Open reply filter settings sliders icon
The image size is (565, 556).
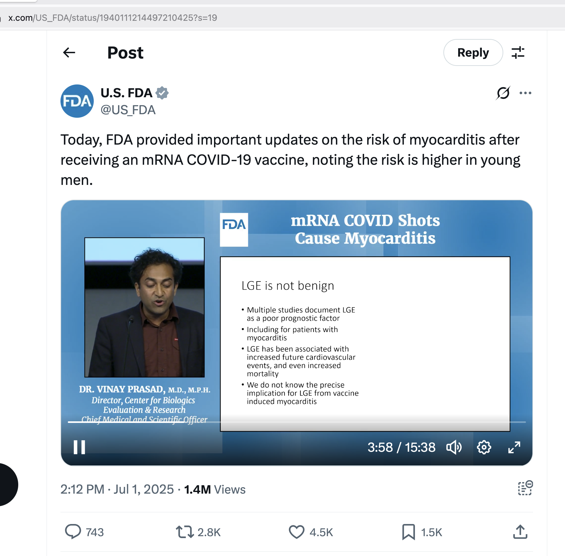pos(518,52)
